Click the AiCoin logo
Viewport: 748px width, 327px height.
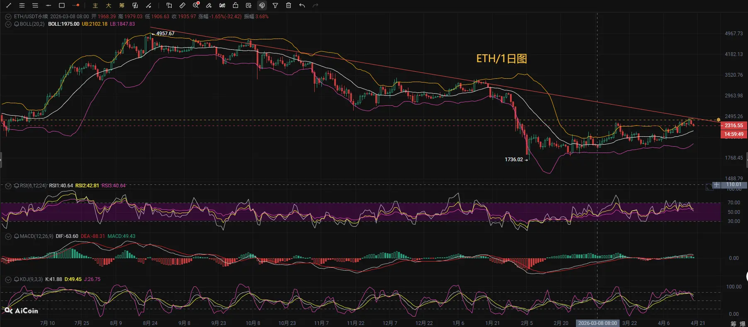(21, 310)
